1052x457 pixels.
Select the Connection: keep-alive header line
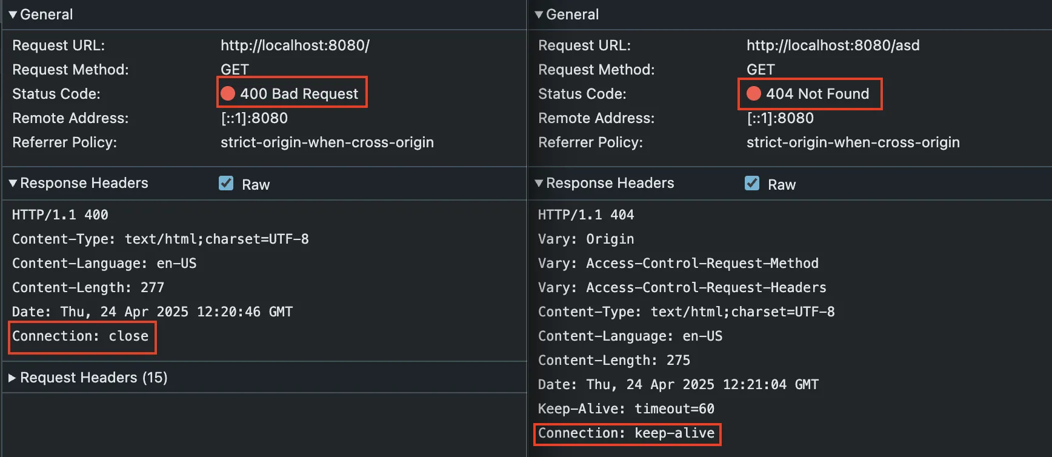(626, 433)
